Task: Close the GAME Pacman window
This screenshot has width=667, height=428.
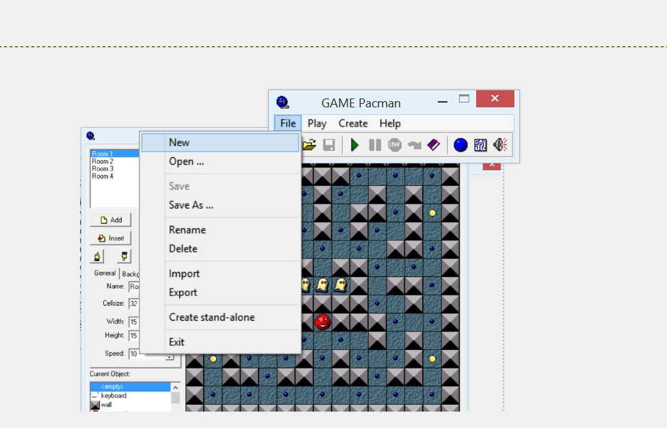Action: pos(495,98)
